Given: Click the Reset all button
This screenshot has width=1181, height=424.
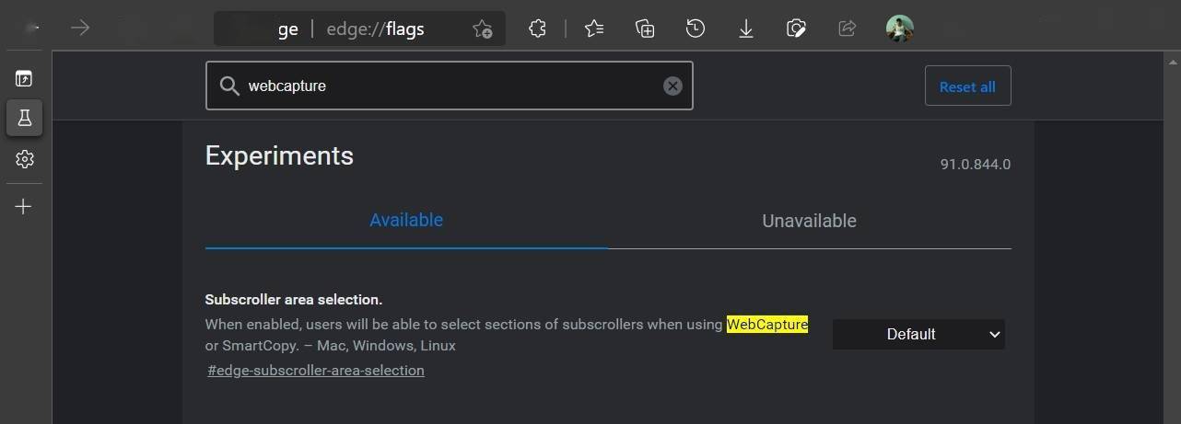Looking at the screenshot, I should click(x=967, y=86).
